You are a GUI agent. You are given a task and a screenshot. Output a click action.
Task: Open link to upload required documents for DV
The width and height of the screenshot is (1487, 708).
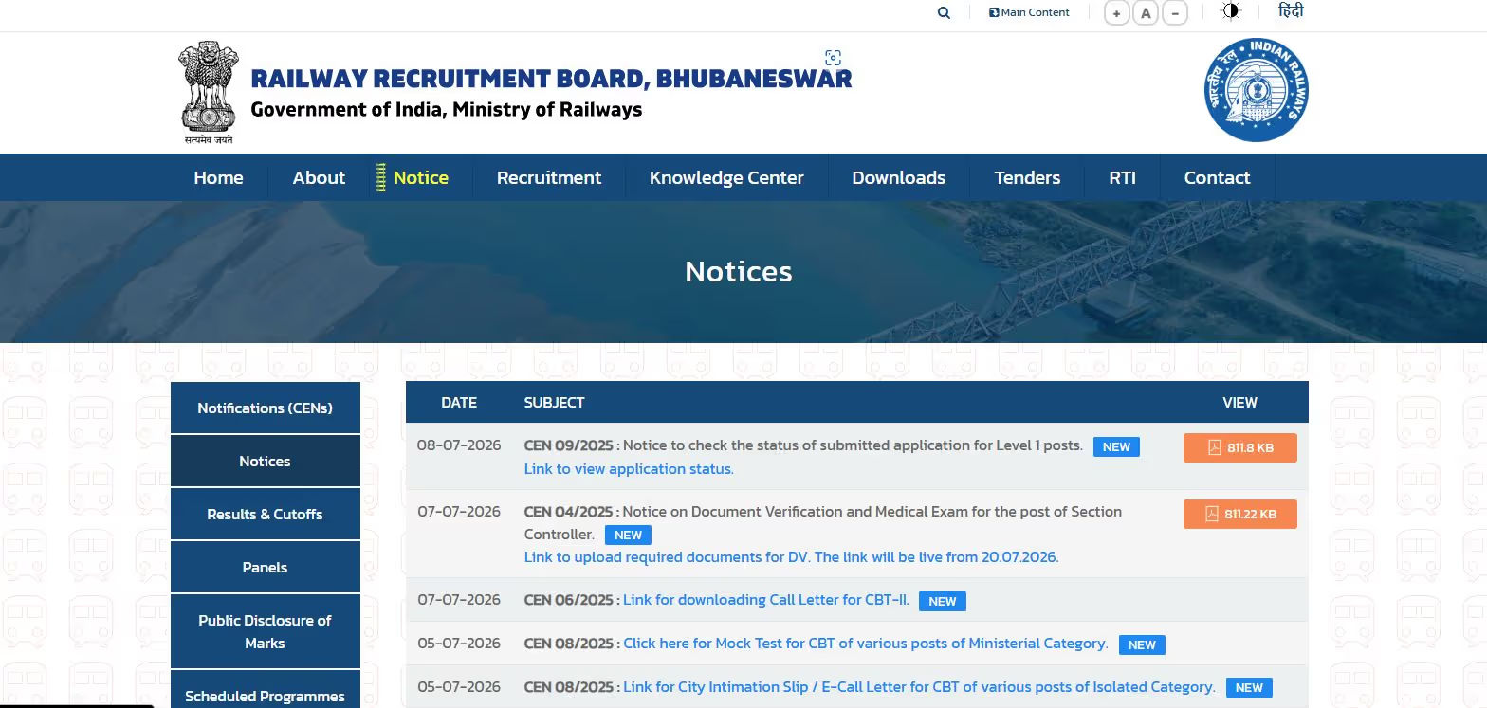click(791, 557)
